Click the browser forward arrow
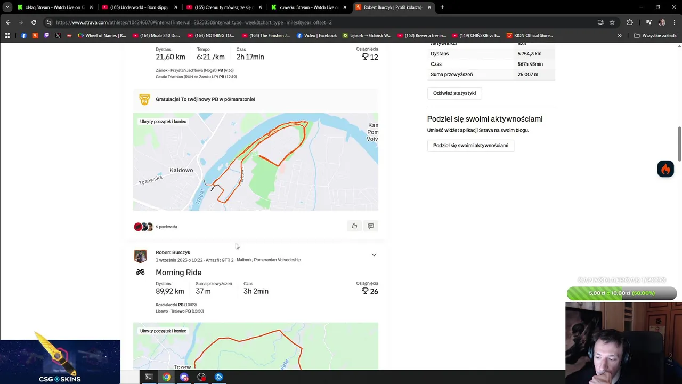 pyautogui.click(x=21, y=22)
